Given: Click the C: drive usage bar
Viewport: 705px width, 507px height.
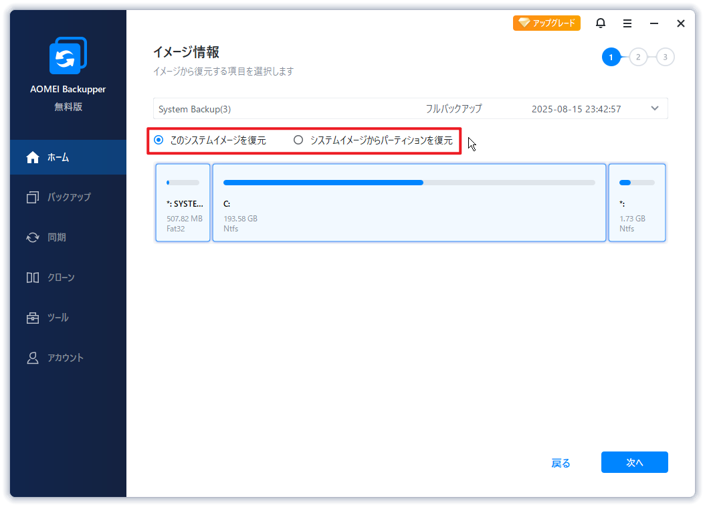Looking at the screenshot, I should click(x=409, y=182).
